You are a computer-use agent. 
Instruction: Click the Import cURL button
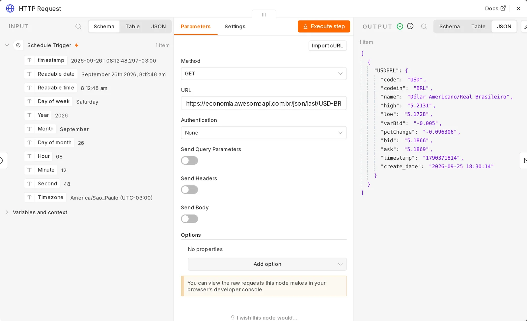[327, 45]
